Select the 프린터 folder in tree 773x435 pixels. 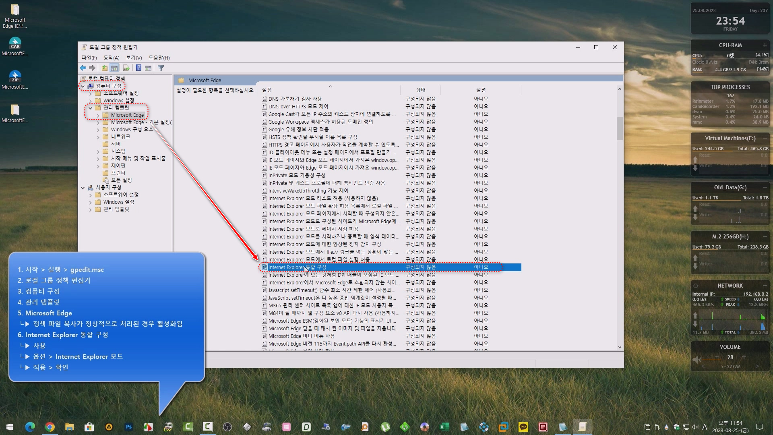[118, 173]
